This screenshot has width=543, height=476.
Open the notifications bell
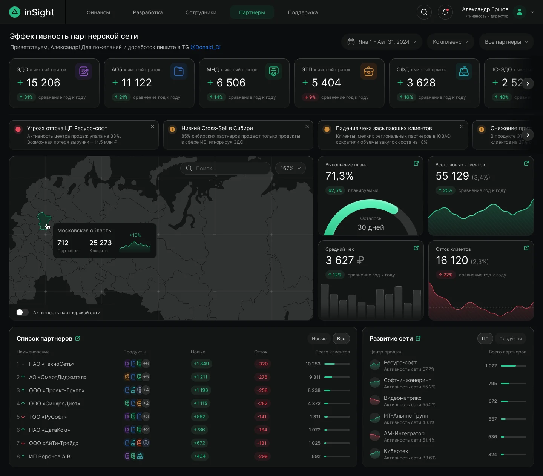(x=445, y=12)
